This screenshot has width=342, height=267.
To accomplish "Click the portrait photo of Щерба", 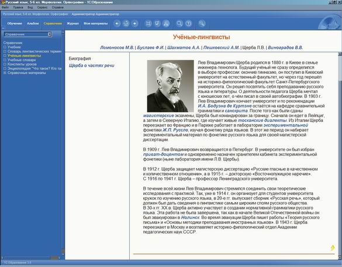I will 170,86.
